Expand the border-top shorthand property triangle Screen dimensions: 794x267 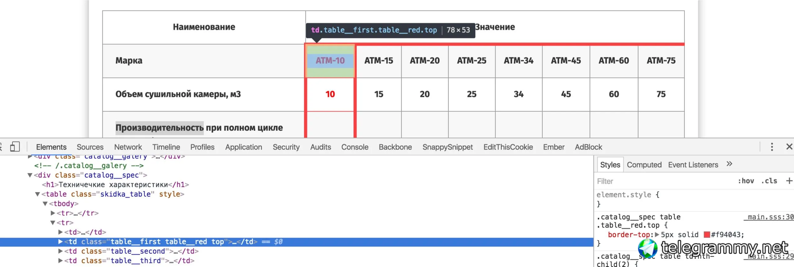pyautogui.click(x=657, y=234)
